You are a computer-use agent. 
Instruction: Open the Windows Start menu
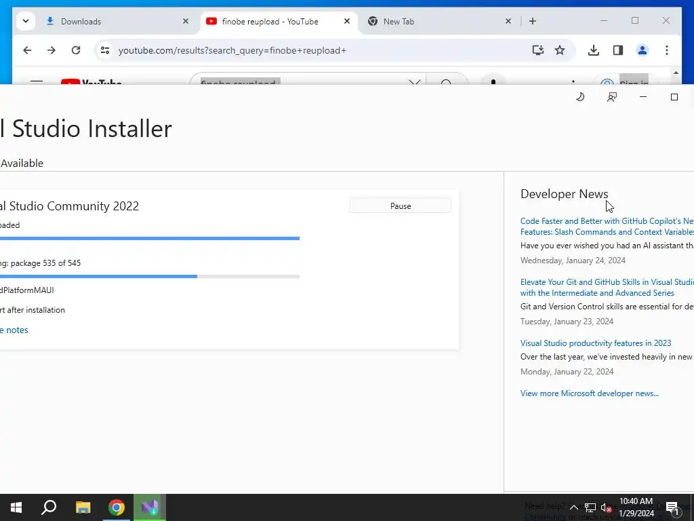[16, 507]
